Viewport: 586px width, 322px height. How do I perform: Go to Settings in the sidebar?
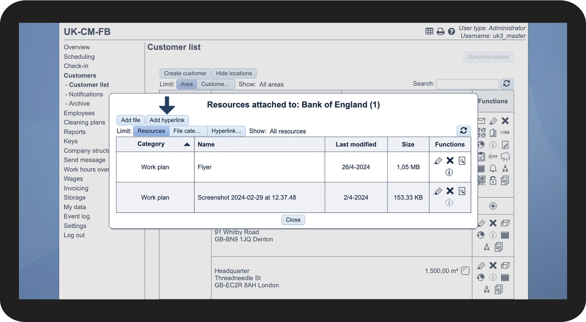[x=75, y=226]
